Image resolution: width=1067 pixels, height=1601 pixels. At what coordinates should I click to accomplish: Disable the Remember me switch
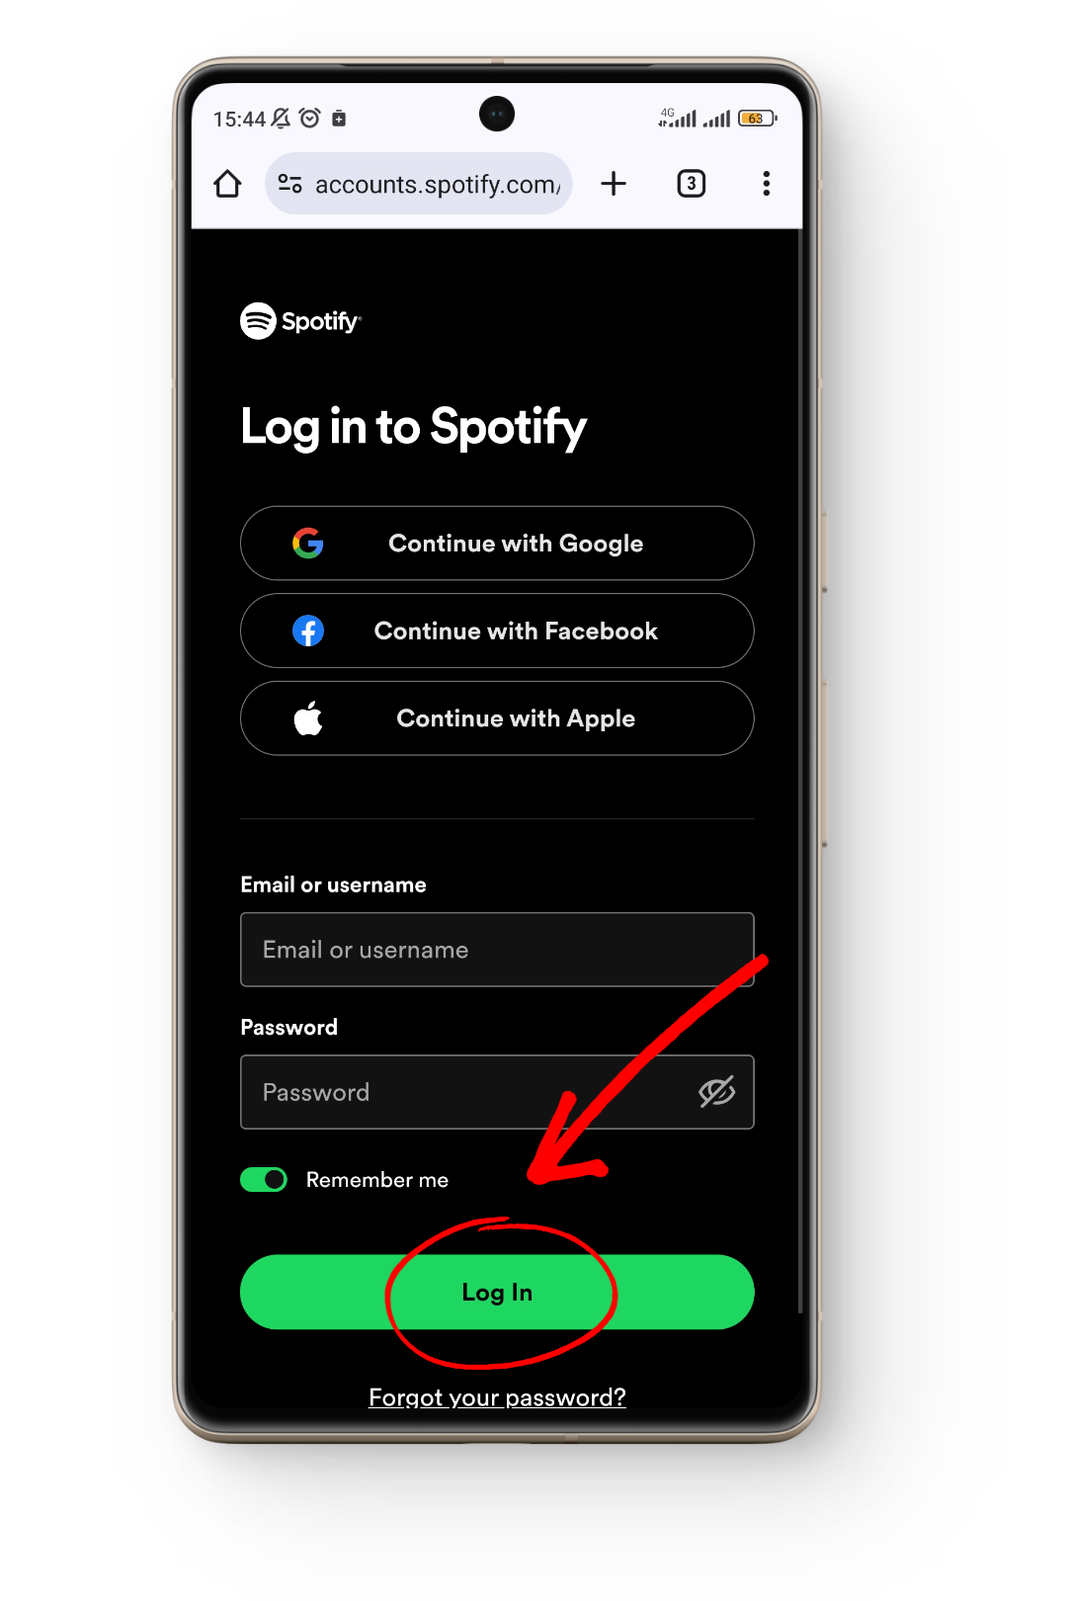click(x=264, y=1180)
